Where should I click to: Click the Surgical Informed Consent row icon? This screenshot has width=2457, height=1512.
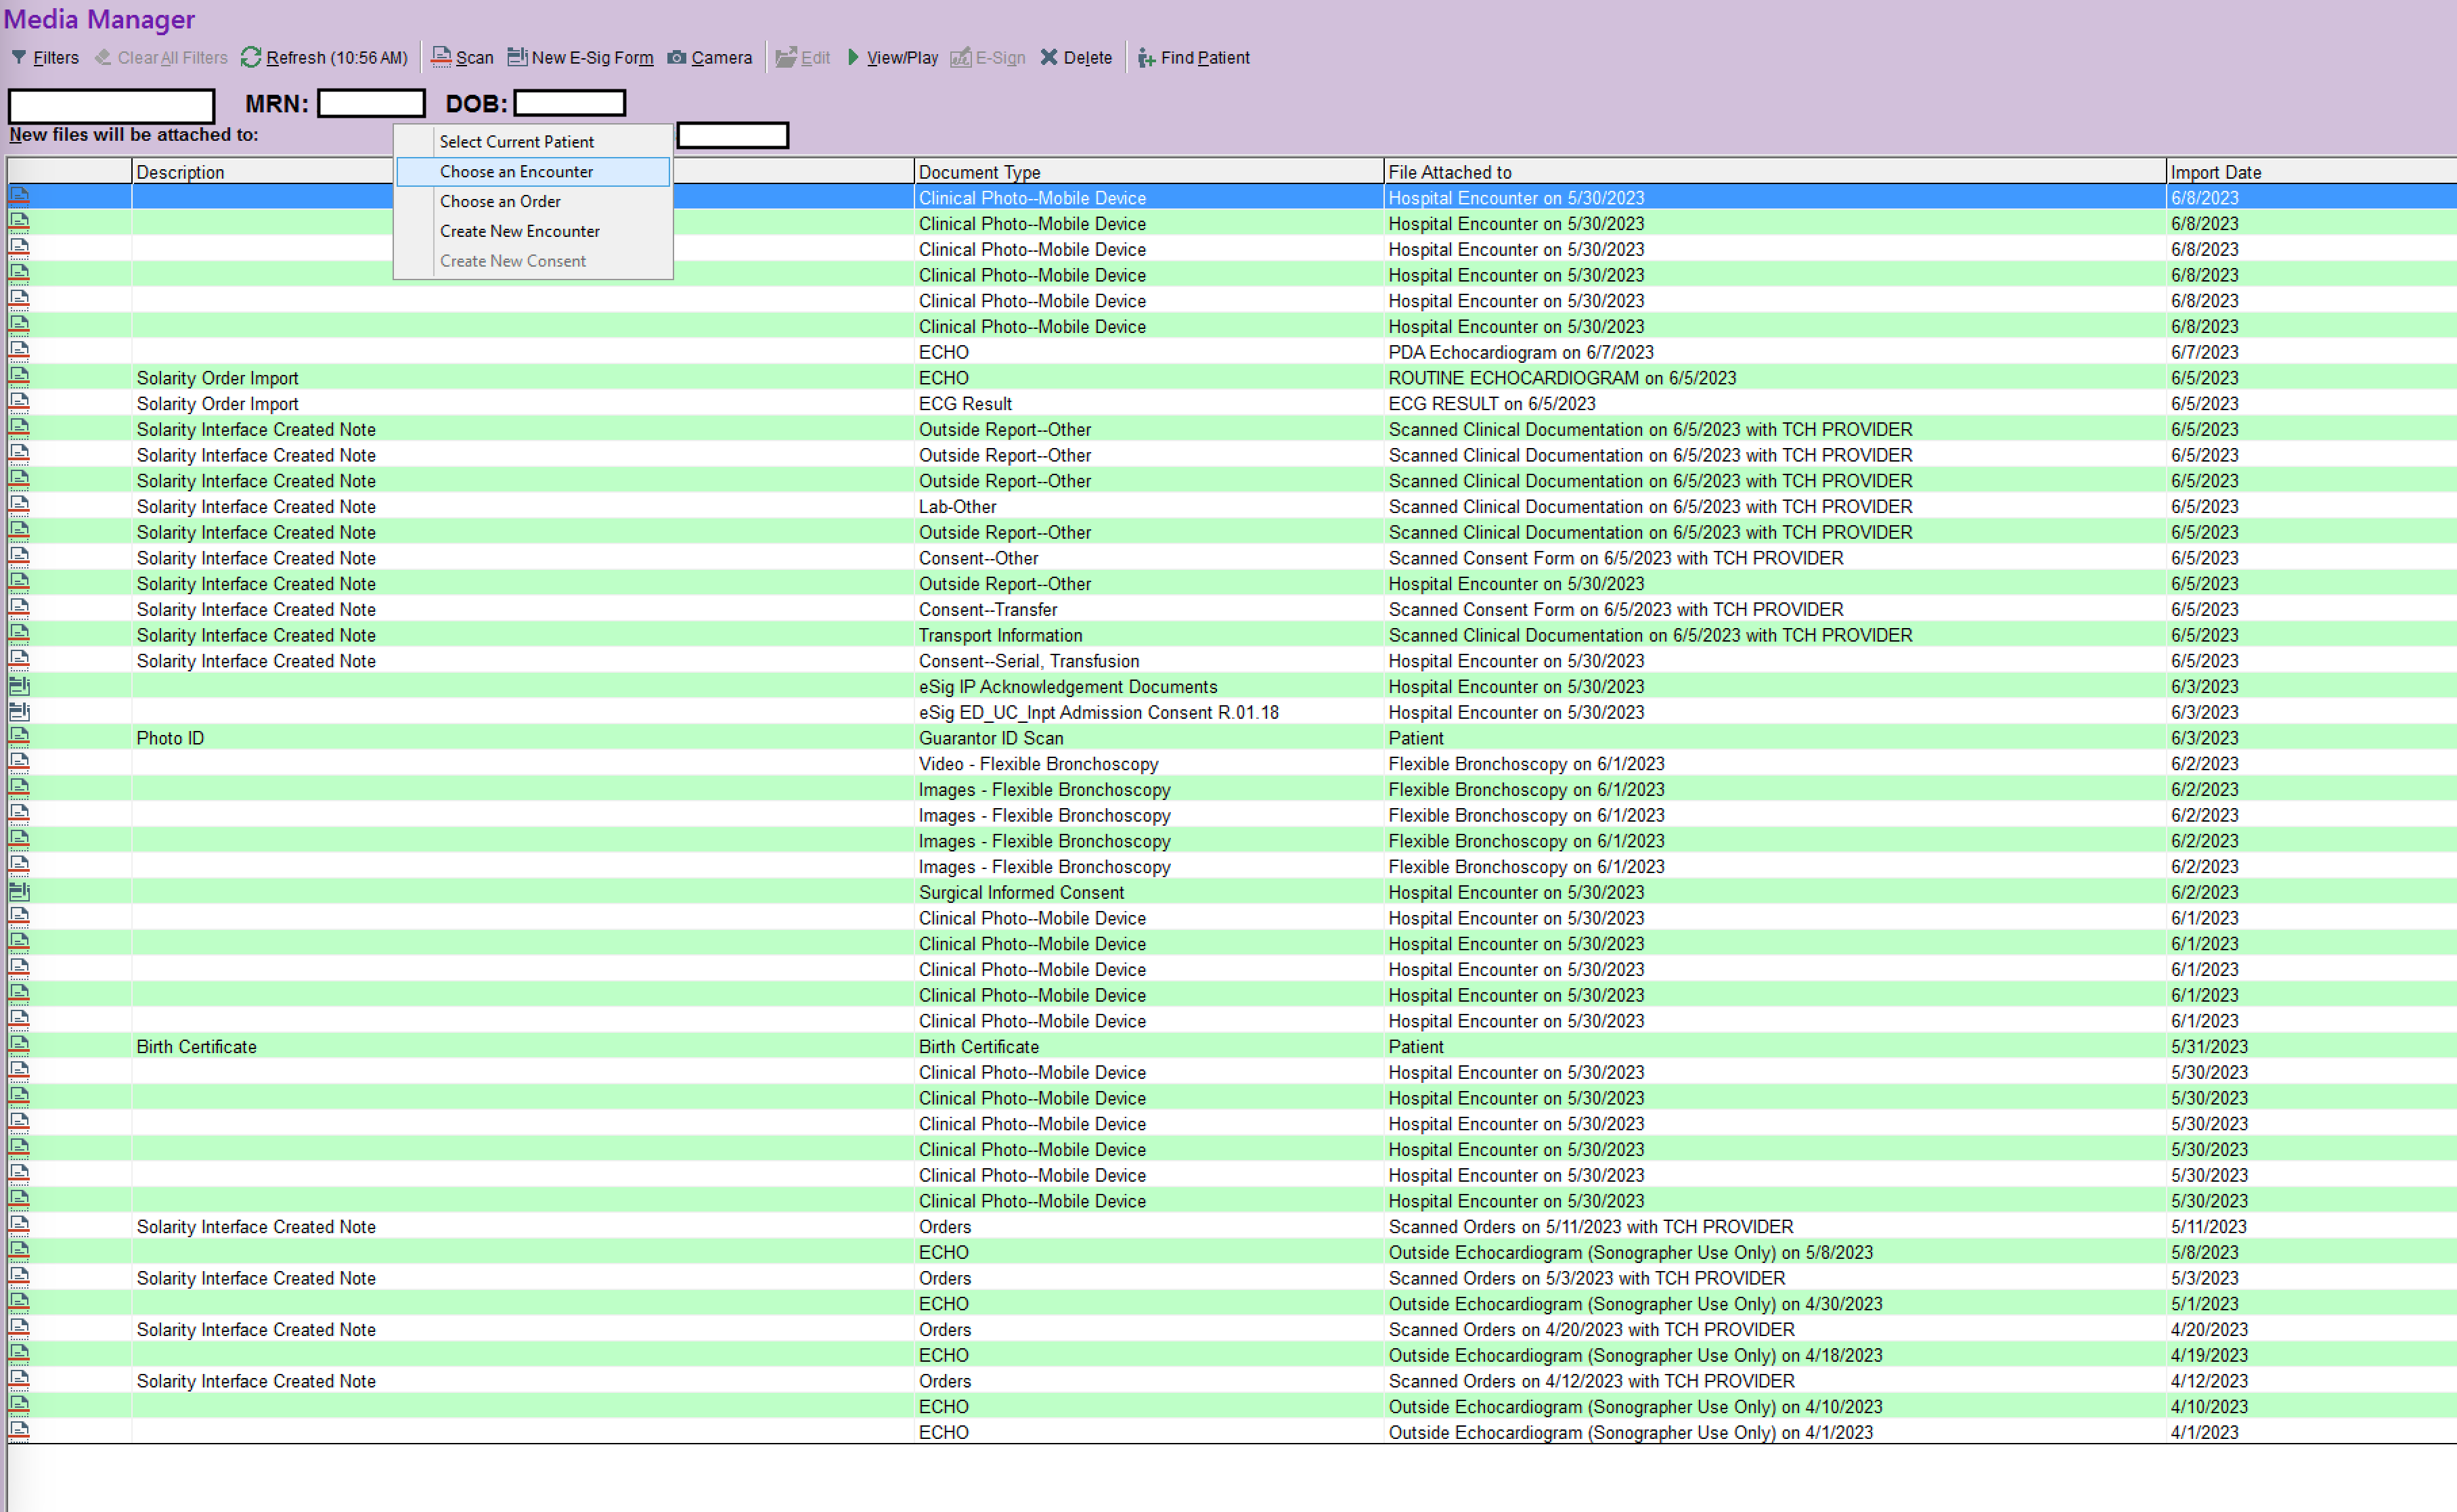19,891
